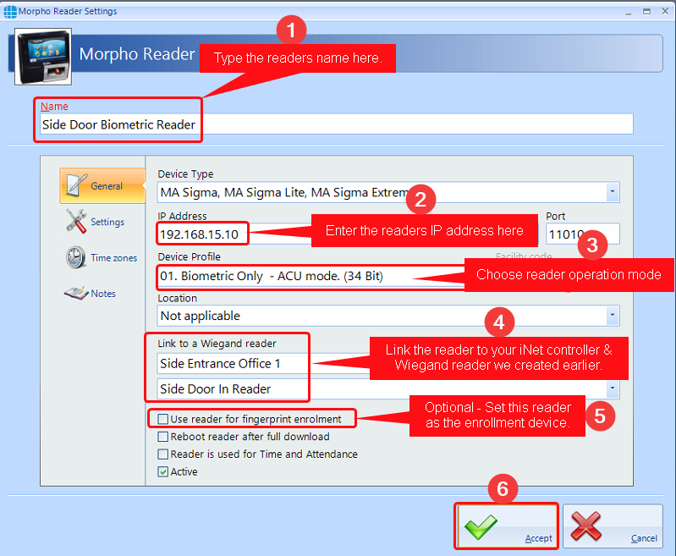
Task: Uncheck the Active checkbox
Action: pyautogui.click(x=163, y=471)
